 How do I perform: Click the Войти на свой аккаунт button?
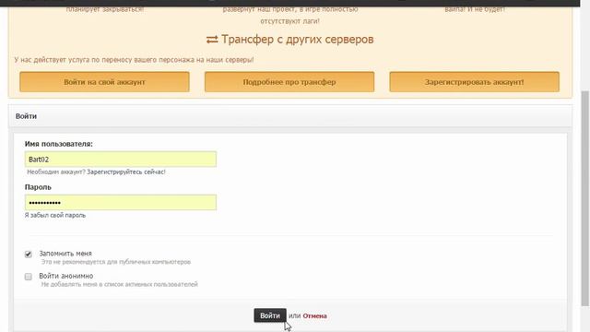click(x=104, y=82)
